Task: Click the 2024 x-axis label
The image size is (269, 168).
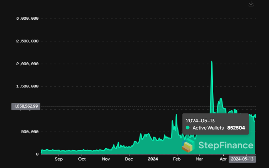Action: coord(153,159)
